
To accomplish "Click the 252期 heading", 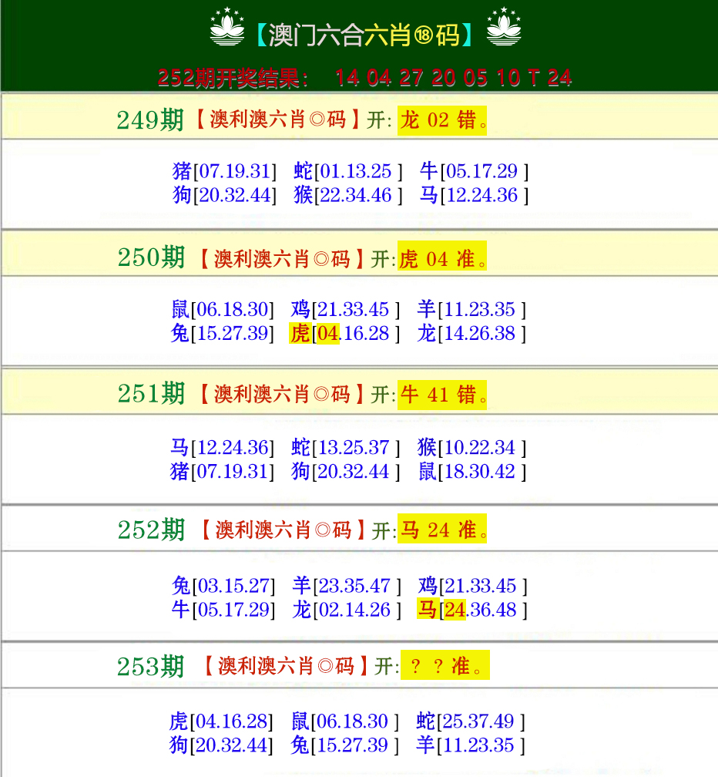I will point(151,530).
